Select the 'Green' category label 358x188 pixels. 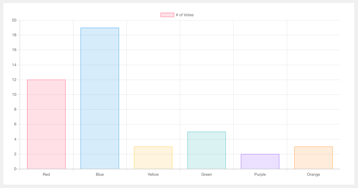(x=206, y=174)
